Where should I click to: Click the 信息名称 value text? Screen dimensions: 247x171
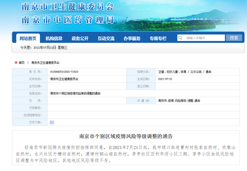[x=75, y=94]
